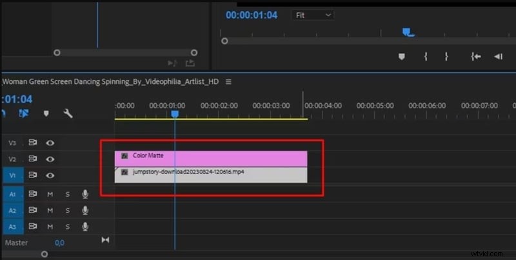This screenshot has height=260, width=516.
Task: Click the FX badge on jumpstory clip
Action: pos(124,172)
